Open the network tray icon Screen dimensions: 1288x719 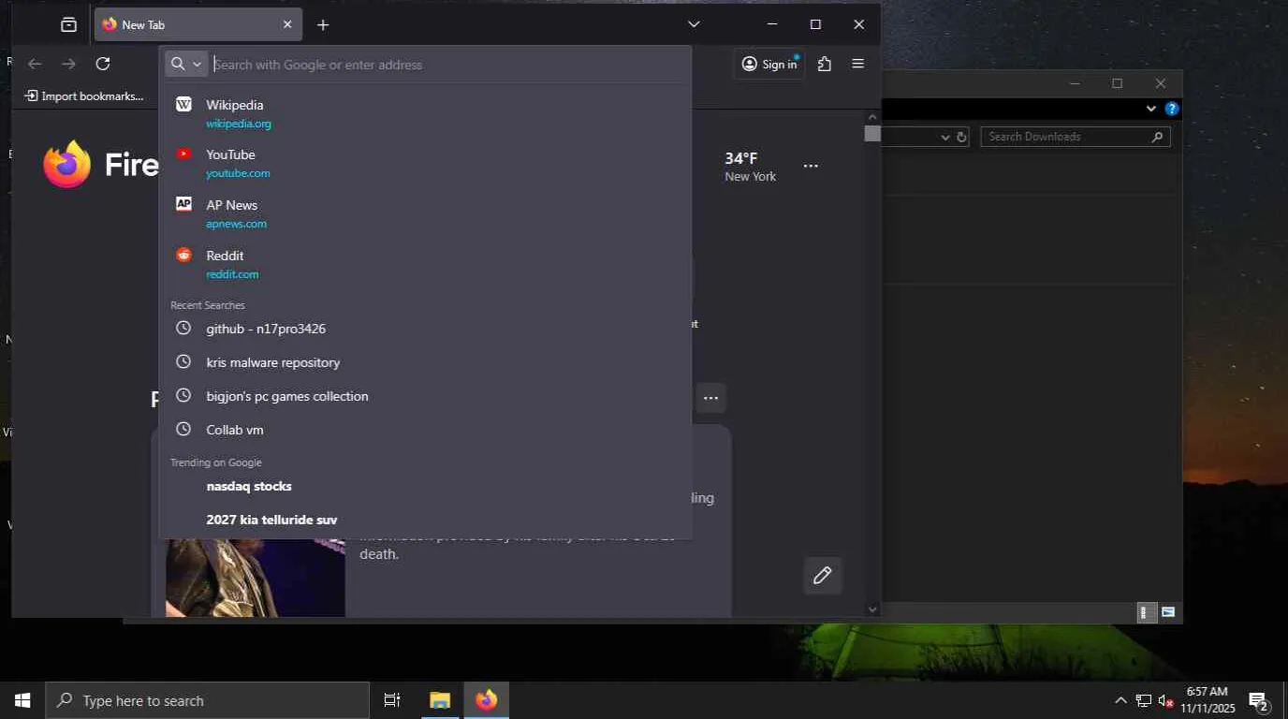(x=1144, y=700)
